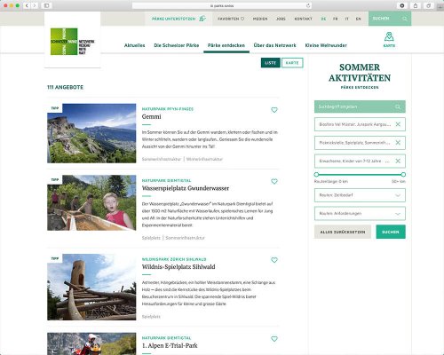This screenshot has height=355, width=444.
Task: Open Über das Netzwerk menu
Action: pyautogui.click(x=274, y=45)
